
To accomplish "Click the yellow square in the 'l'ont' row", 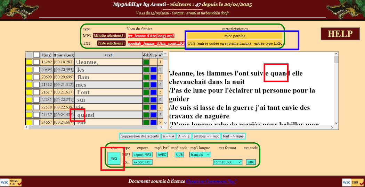I will coord(29,92).
